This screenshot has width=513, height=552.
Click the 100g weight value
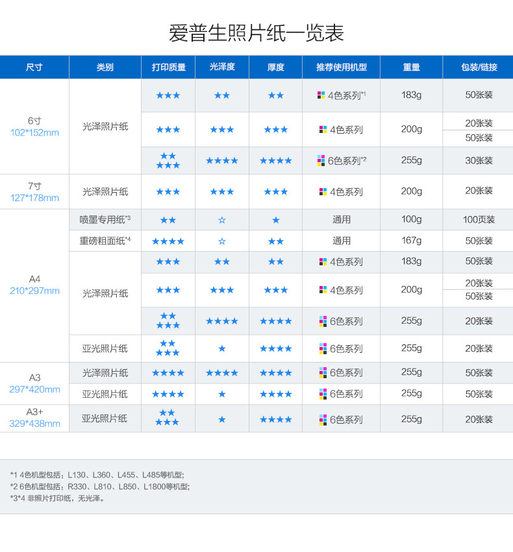pos(412,219)
